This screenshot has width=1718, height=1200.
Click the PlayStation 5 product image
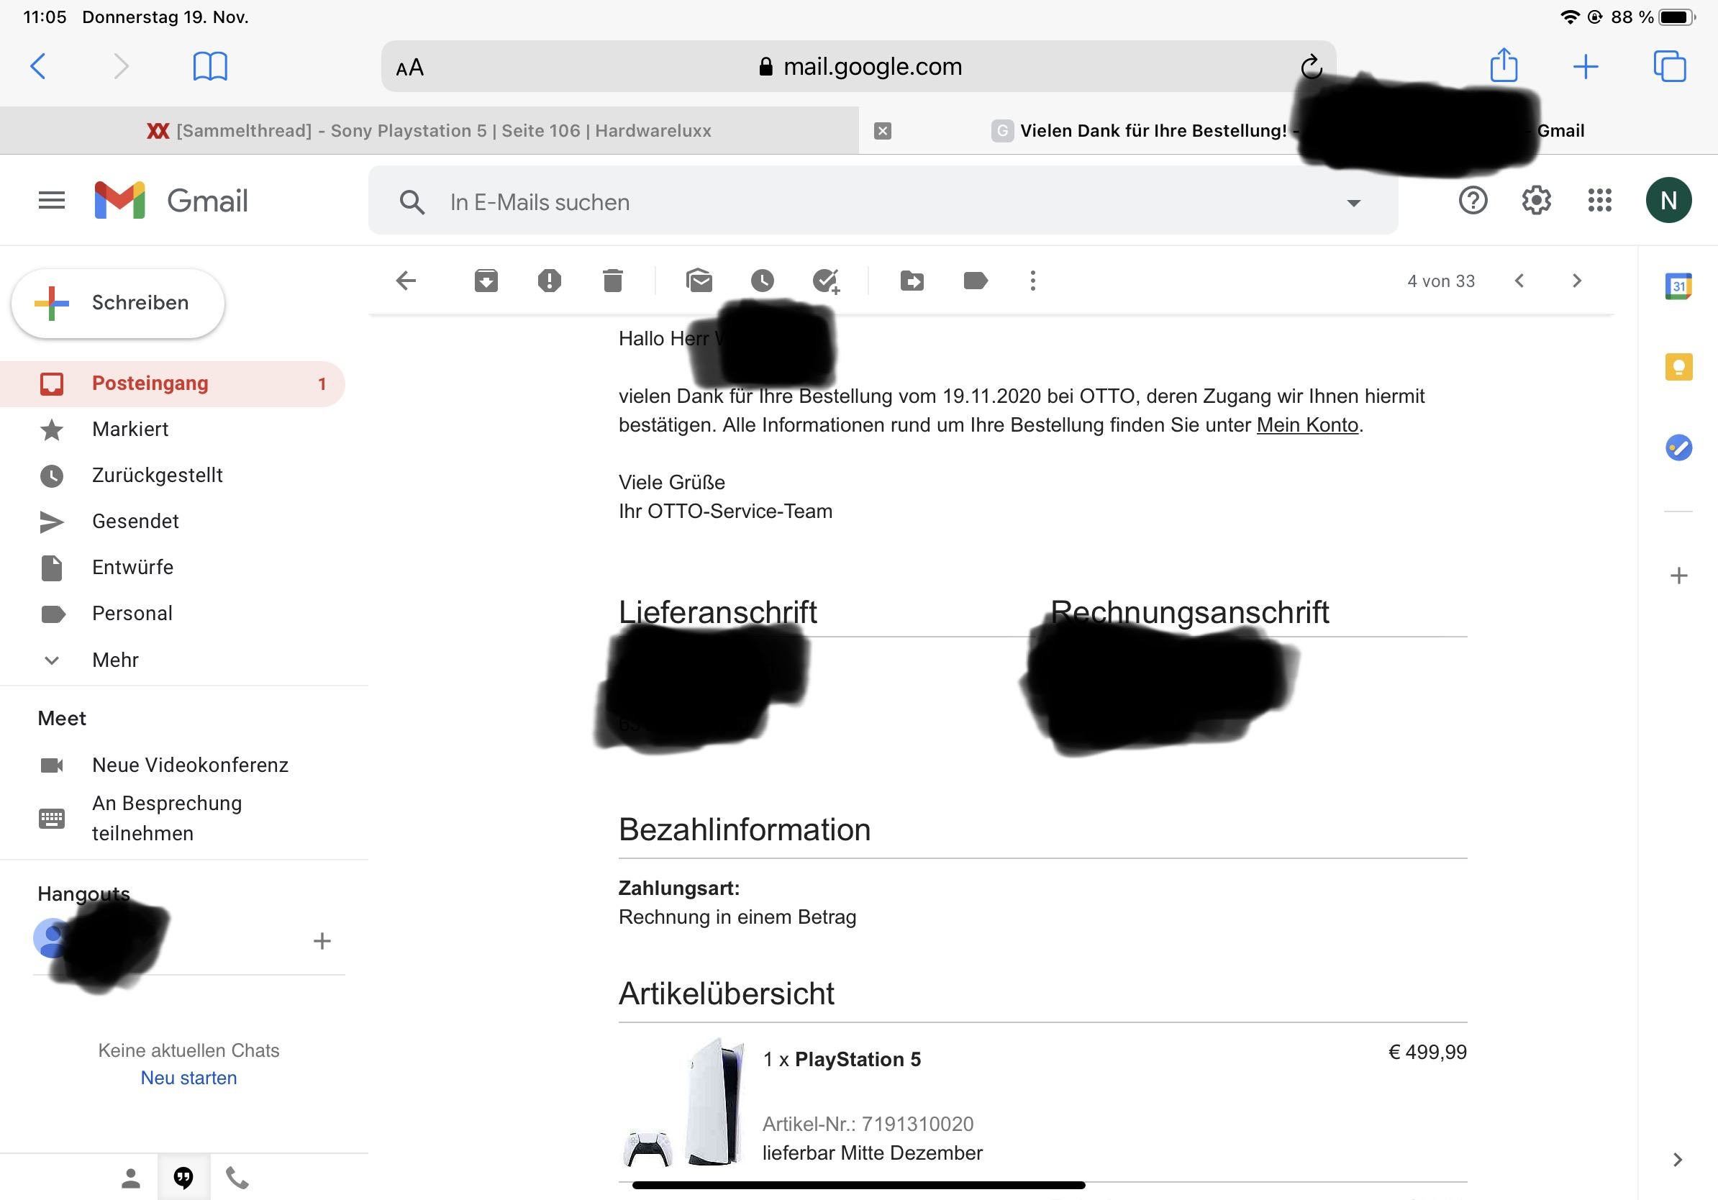[x=686, y=1103]
